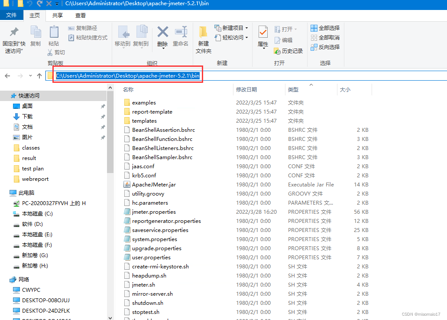Click the Downloads arrow icon in sidebar
The image size is (447, 320).
[x=16, y=117]
